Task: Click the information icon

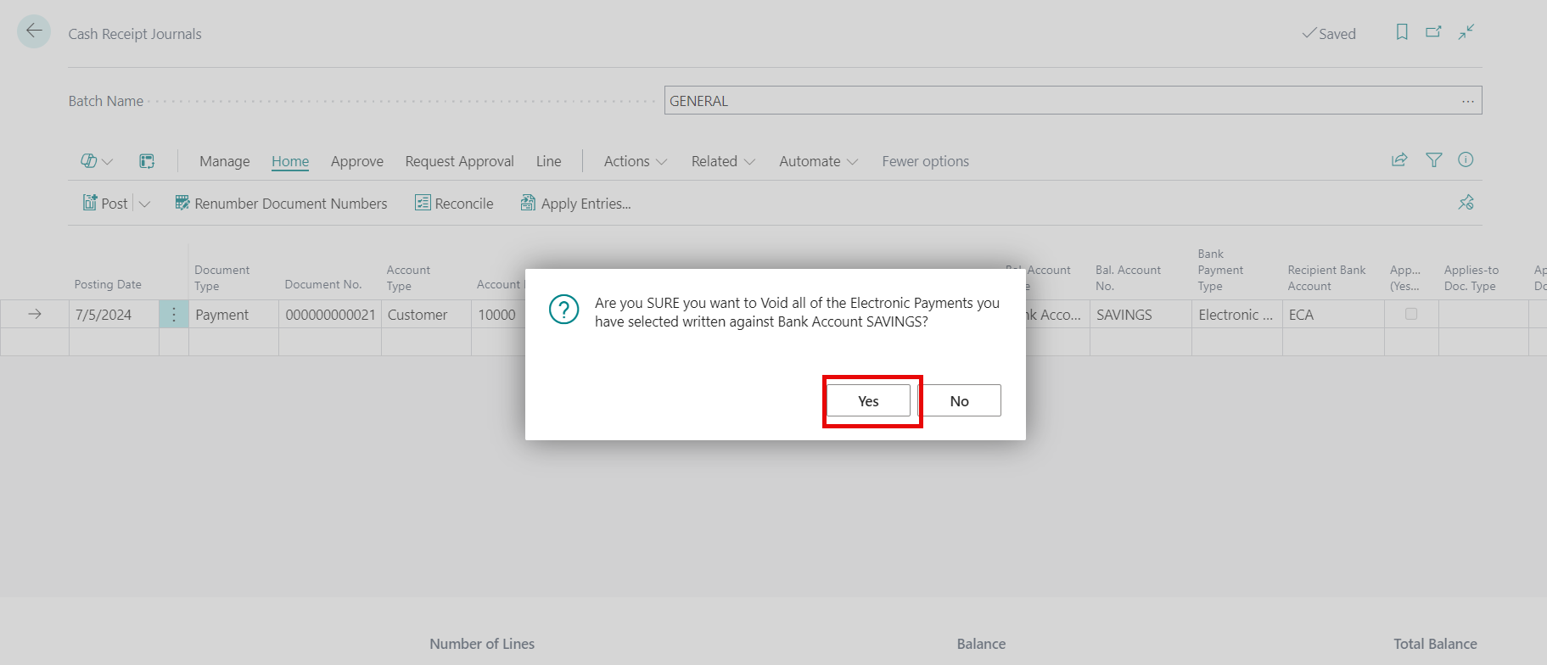Action: pos(1466,159)
